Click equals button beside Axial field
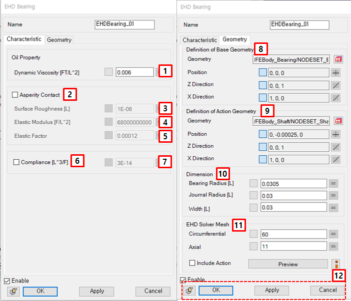 click(333, 247)
